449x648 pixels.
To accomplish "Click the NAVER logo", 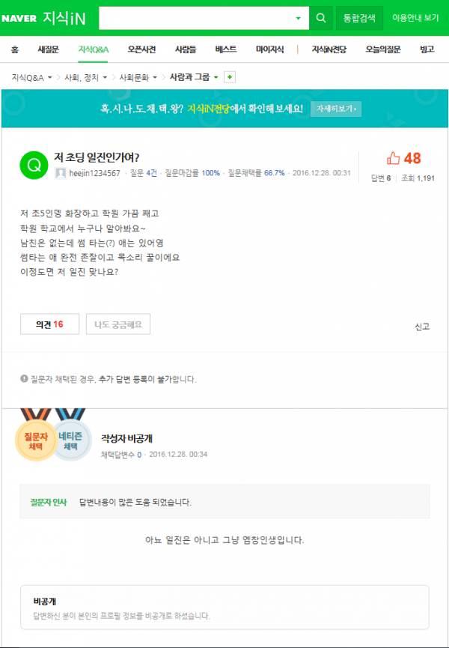I will tap(19, 19).
